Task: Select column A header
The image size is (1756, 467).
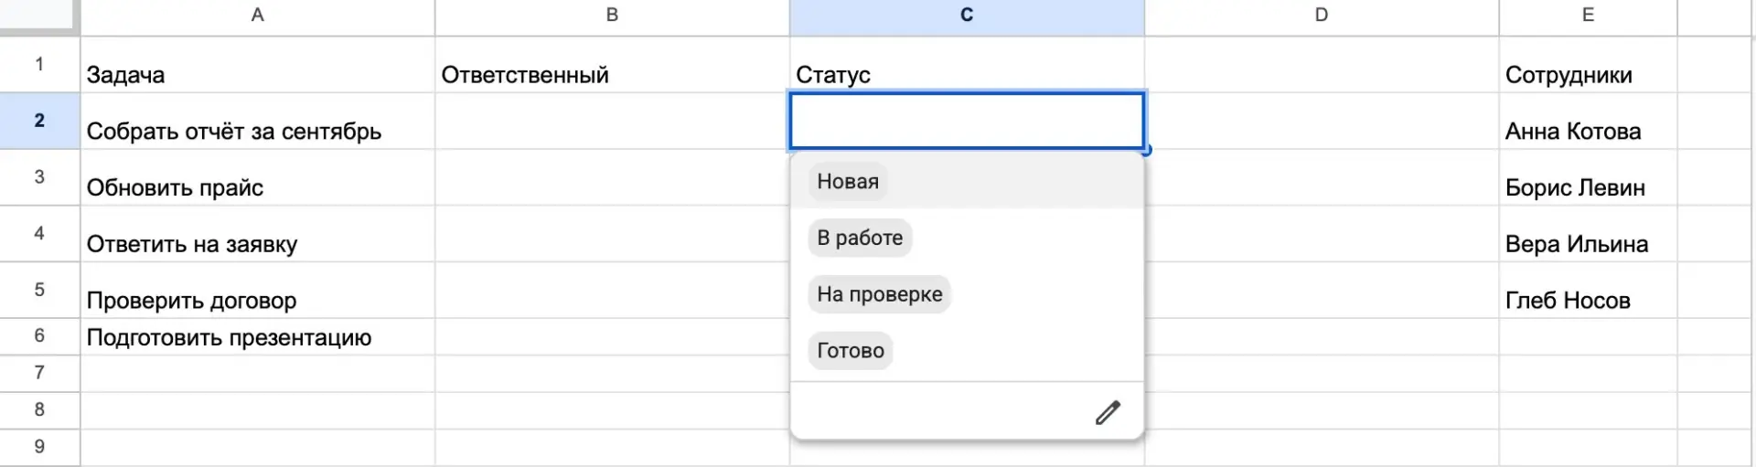Action: coord(258,16)
